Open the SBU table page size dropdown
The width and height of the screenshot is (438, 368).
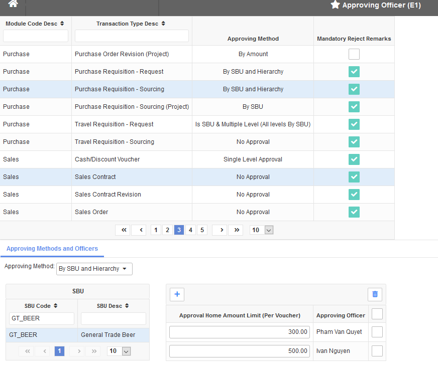click(x=119, y=351)
